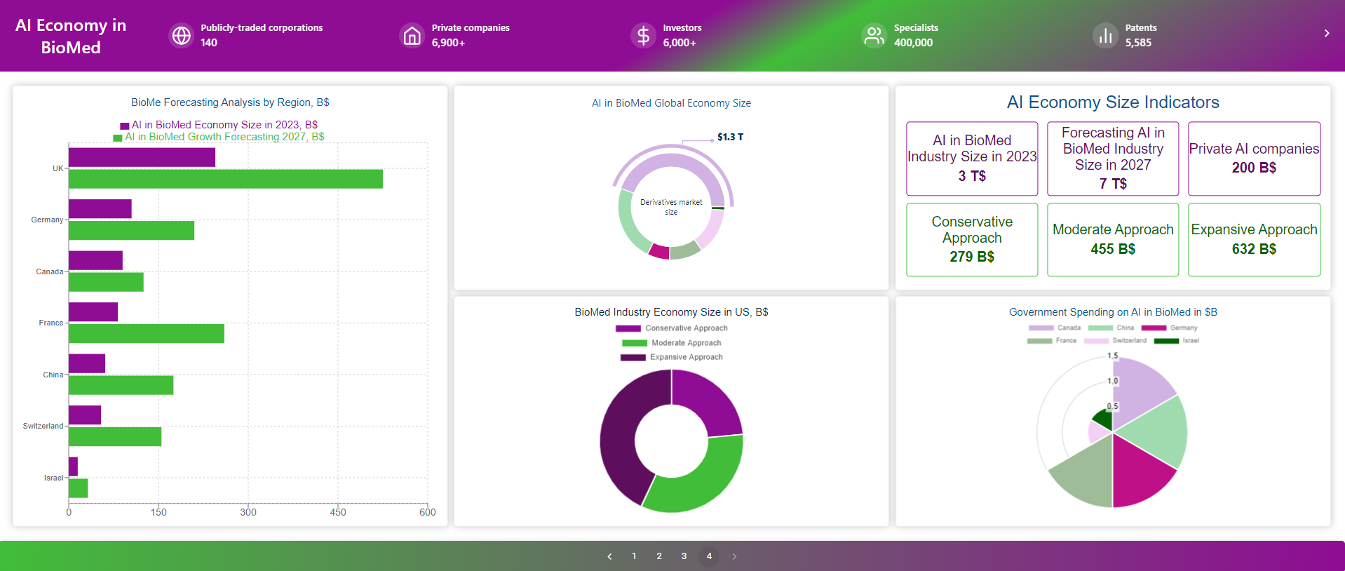Image resolution: width=1345 pixels, height=571 pixels.
Task: Toggle the Economy Size in 2023 legend entry
Action: (219, 125)
